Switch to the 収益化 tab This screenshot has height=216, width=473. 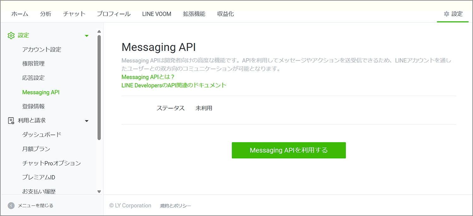(225, 14)
